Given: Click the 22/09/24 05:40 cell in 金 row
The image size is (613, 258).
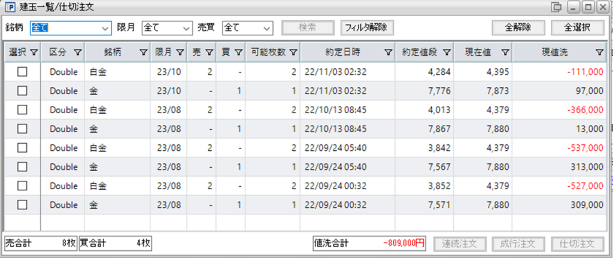Looking at the screenshot, I should (348, 167).
